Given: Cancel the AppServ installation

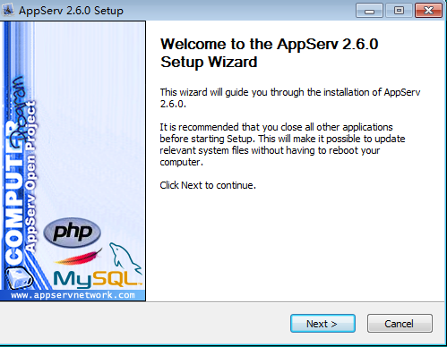Looking at the screenshot, I should [x=400, y=324].
